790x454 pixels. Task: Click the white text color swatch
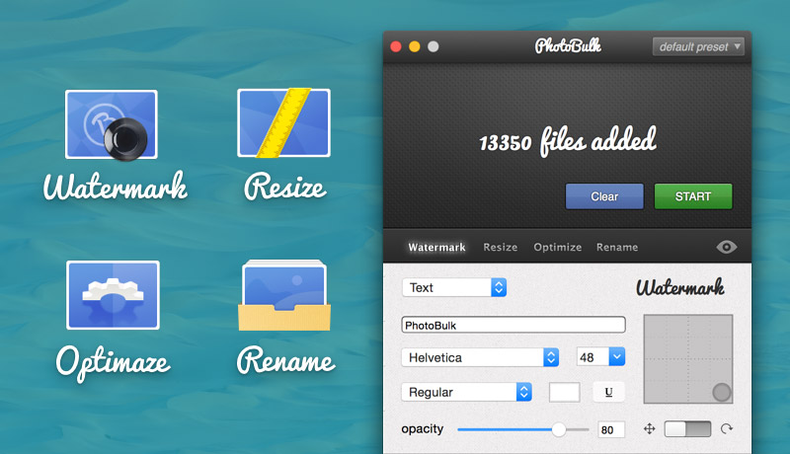coord(564,392)
